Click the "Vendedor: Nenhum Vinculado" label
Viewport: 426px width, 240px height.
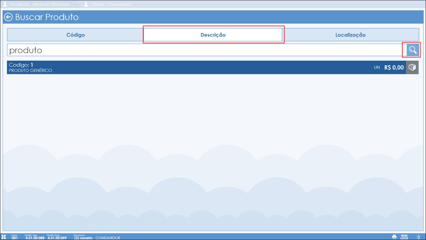click(x=40, y=4)
